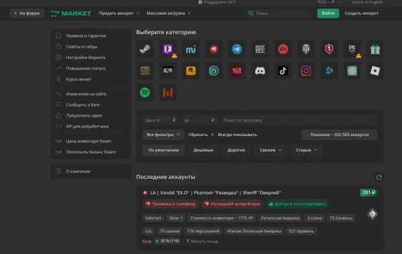Open О компании page
This screenshot has height=254, width=402.
coord(90,171)
